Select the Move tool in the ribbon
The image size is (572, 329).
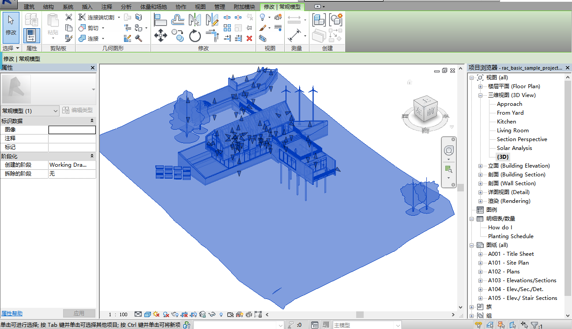tap(161, 35)
